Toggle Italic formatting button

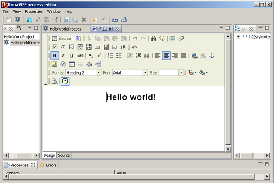[x=63, y=55]
